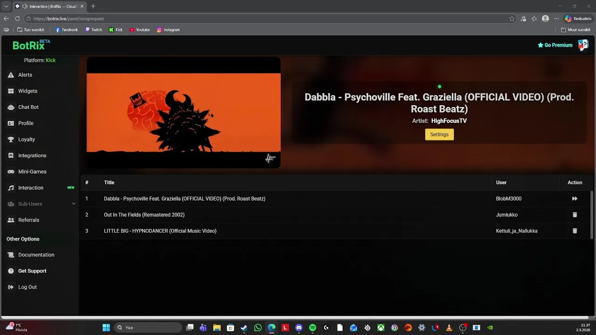596x335 pixels.
Task: Open browser tab list dropdown
Action: 6,7
